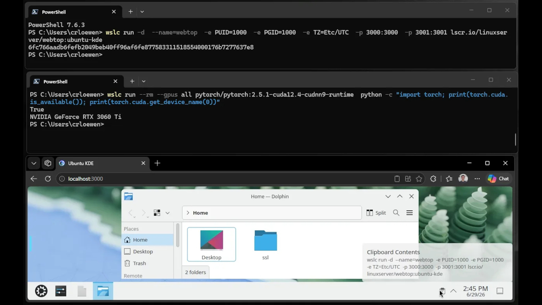Select the ssl folder in Dolphin
This screenshot has height=305, width=542.
point(266,244)
